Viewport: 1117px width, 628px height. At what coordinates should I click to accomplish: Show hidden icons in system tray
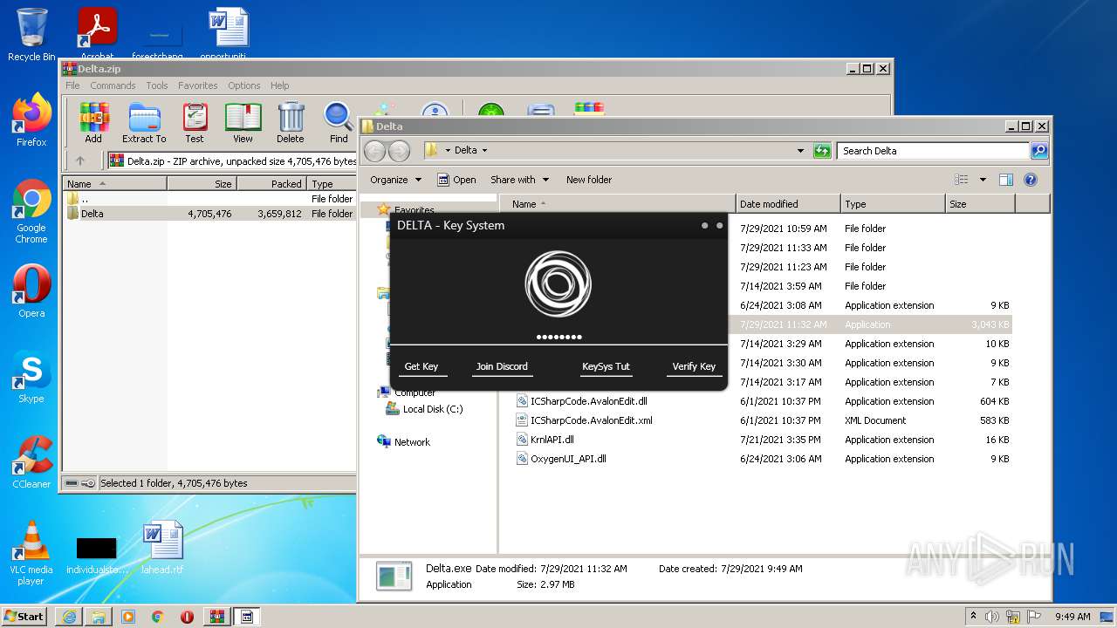coord(973,617)
